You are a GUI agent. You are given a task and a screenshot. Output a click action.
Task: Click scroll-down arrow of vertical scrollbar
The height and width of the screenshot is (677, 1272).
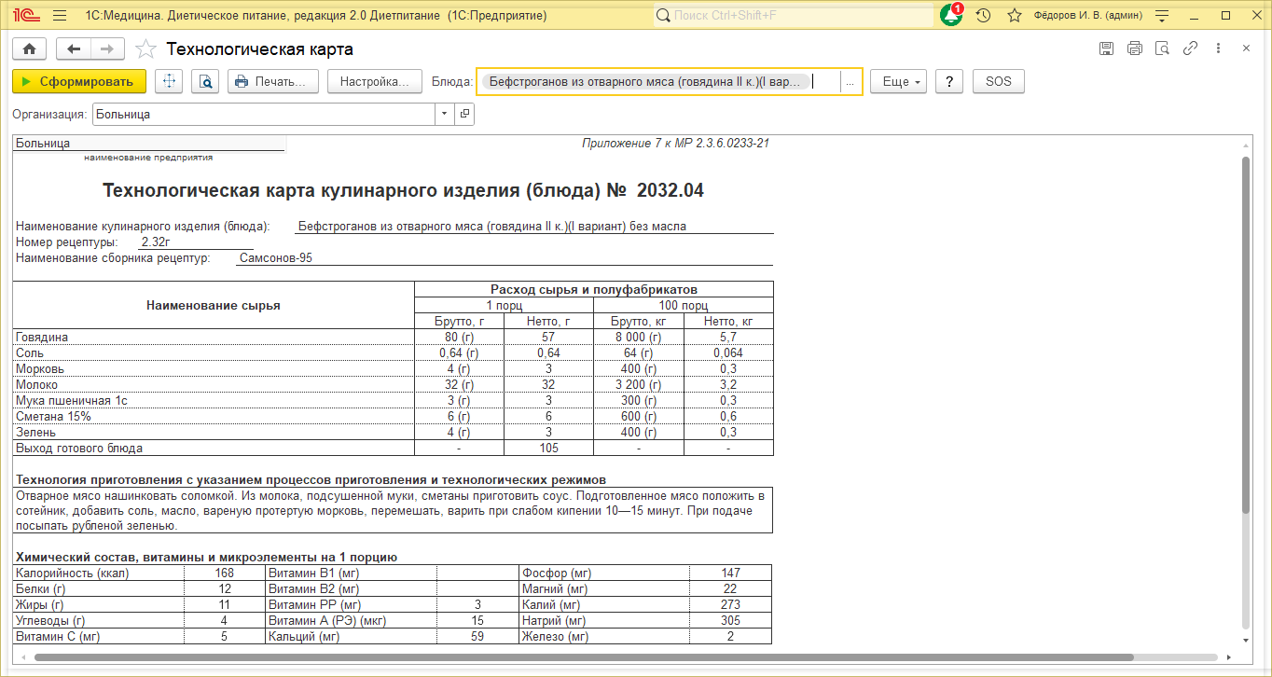point(1246,641)
